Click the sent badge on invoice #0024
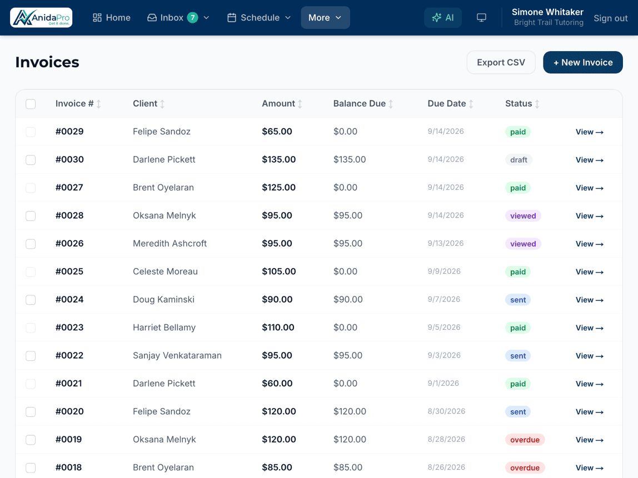Image resolution: width=638 pixels, height=478 pixels. click(x=518, y=300)
